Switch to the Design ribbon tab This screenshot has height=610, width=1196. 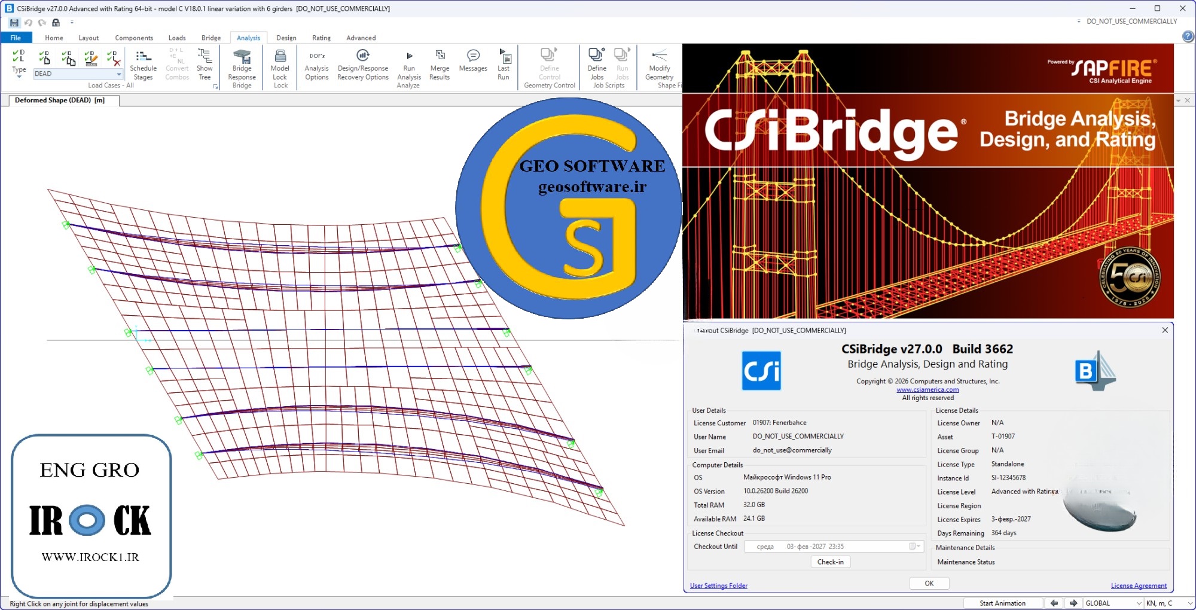click(x=286, y=38)
